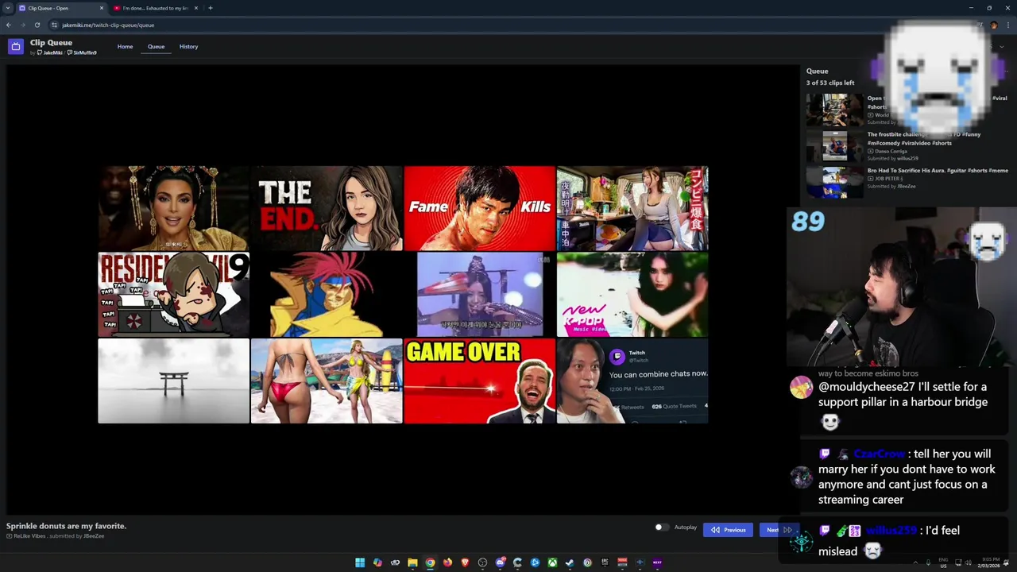This screenshot has height=572, width=1017.
Task: Open the 'Fame Kills' video thumbnail
Action: [479, 208]
